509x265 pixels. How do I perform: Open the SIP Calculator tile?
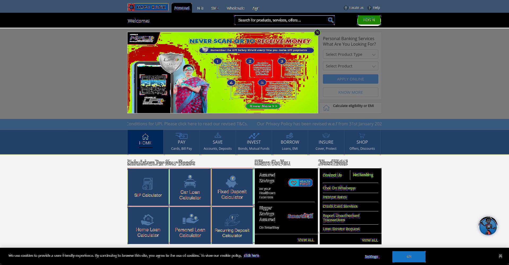pos(148,187)
